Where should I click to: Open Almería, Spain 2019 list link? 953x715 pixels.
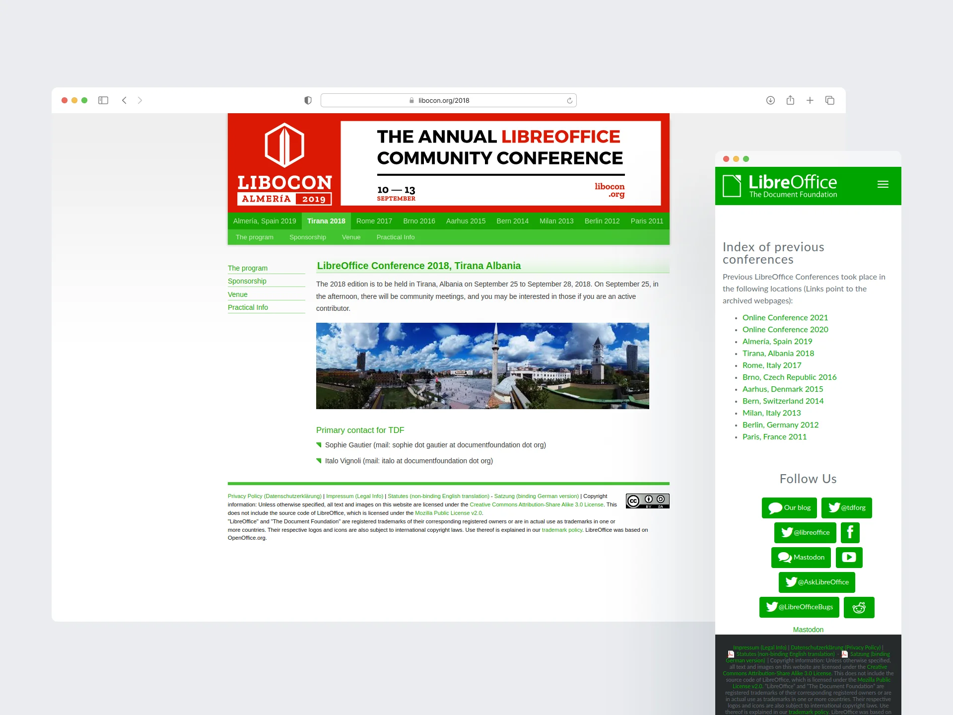(x=777, y=342)
